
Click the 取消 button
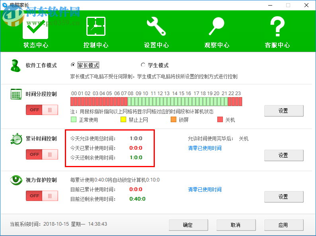click(236, 225)
